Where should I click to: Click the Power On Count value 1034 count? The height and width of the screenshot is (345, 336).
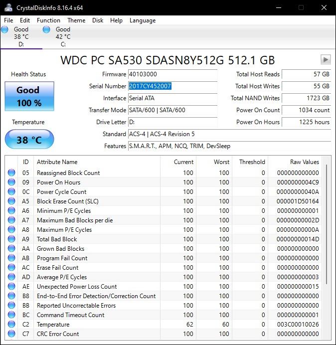click(x=306, y=110)
